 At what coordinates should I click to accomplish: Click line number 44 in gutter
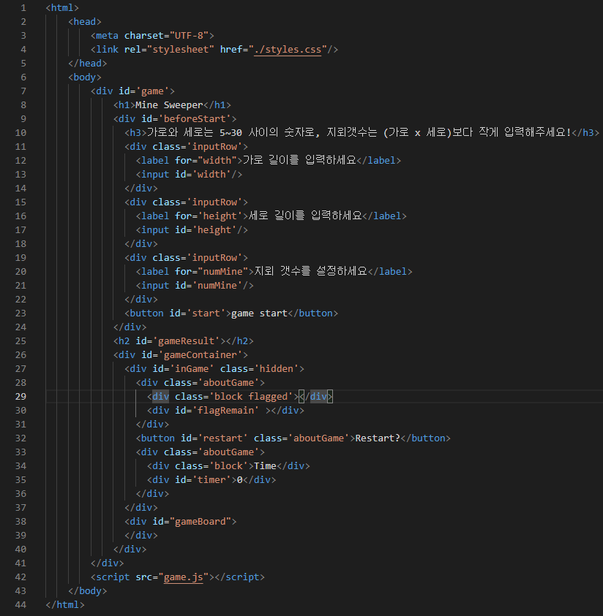[20, 604]
